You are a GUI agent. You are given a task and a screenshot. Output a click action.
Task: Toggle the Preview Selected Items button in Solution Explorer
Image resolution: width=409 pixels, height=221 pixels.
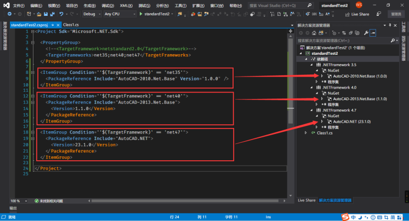pos(373,33)
